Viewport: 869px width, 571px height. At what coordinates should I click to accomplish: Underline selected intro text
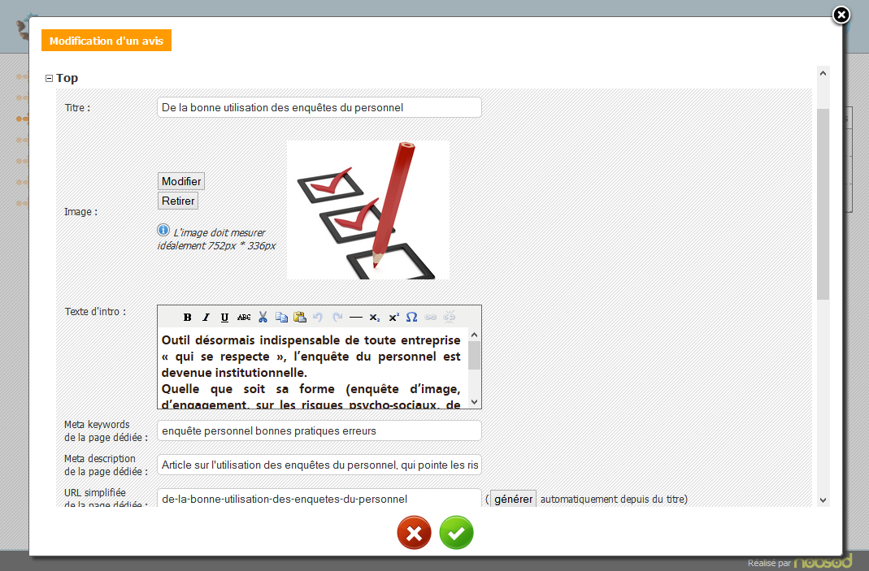pos(224,318)
